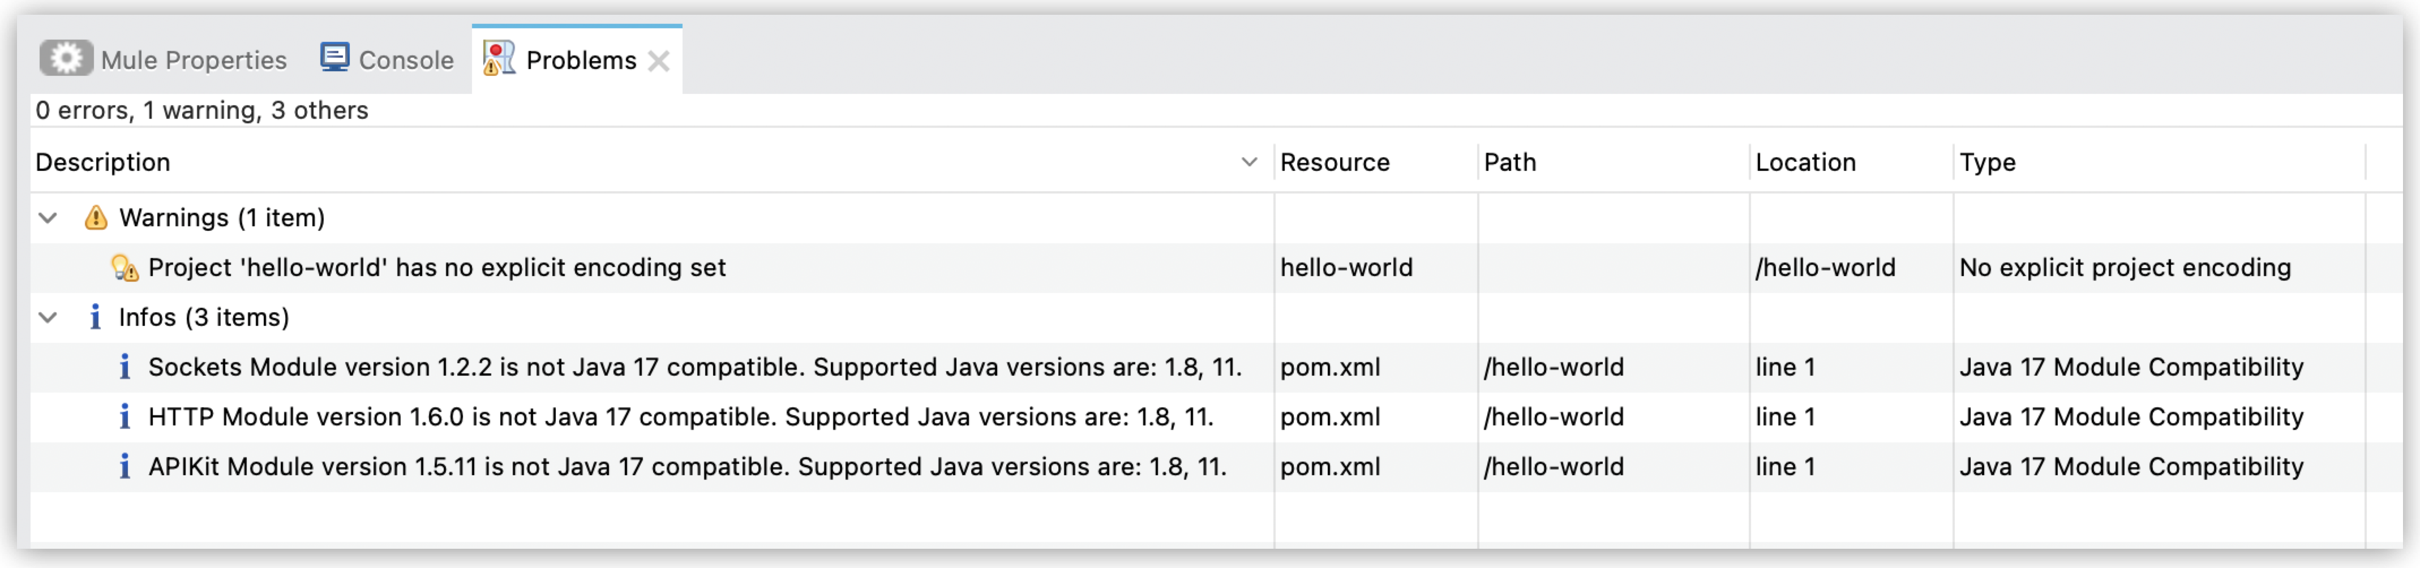The height and width of the screenshot is (568, 2420).
Task: Click the error and warning summary text
Action: (x=201, y=110)
